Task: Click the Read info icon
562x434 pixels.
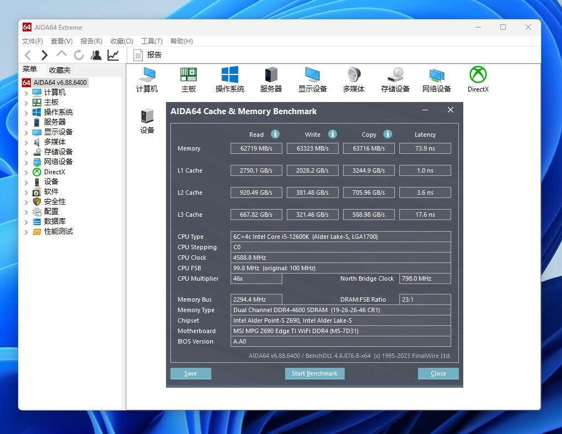Action: click(x=275, y=134)
